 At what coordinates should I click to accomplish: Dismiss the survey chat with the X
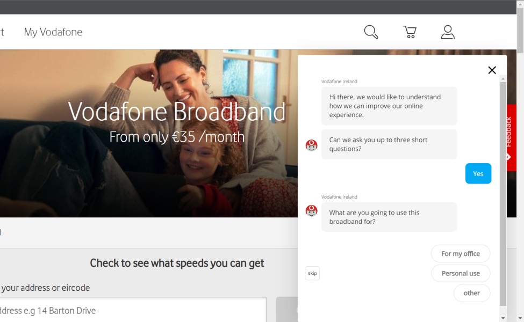click(x=492, y=70)
